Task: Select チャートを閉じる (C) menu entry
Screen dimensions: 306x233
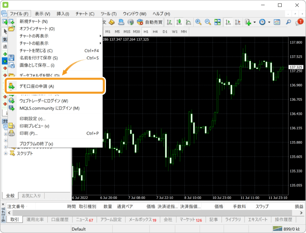Action: click(55, 51)
